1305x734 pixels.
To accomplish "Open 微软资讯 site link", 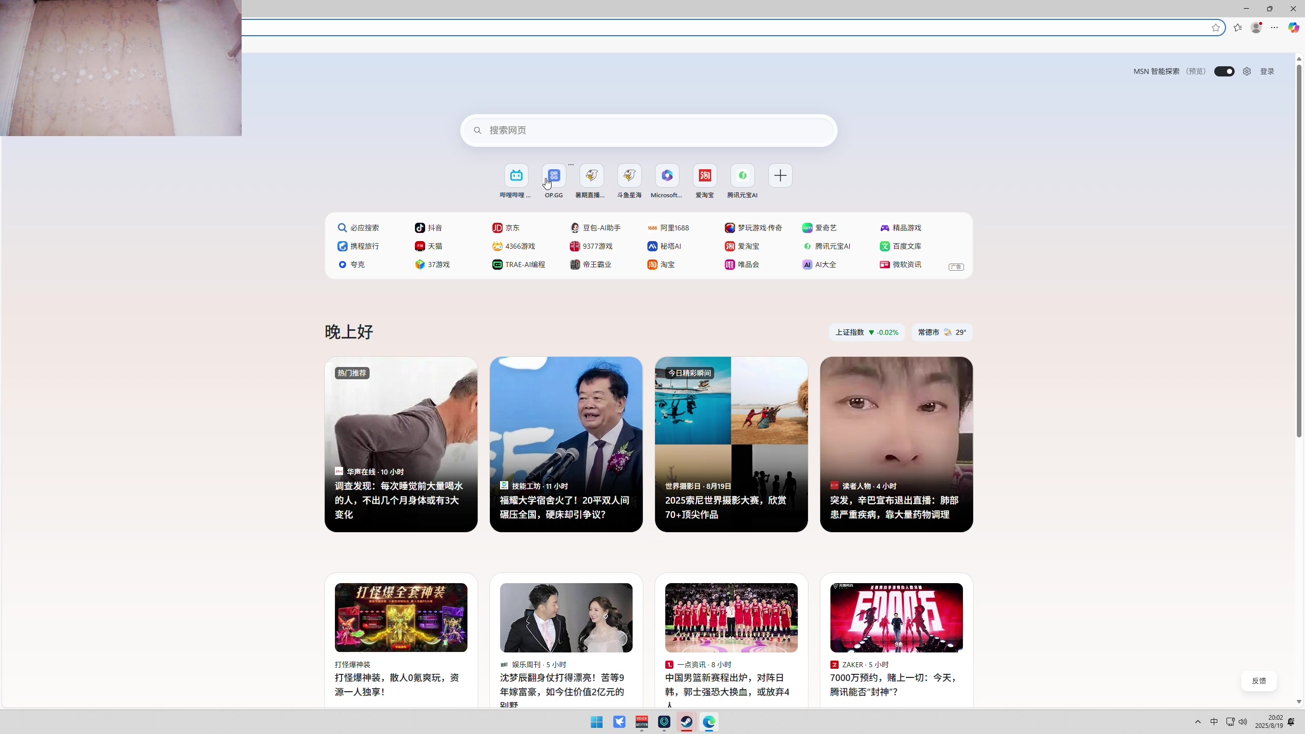I will pos(900,265).
